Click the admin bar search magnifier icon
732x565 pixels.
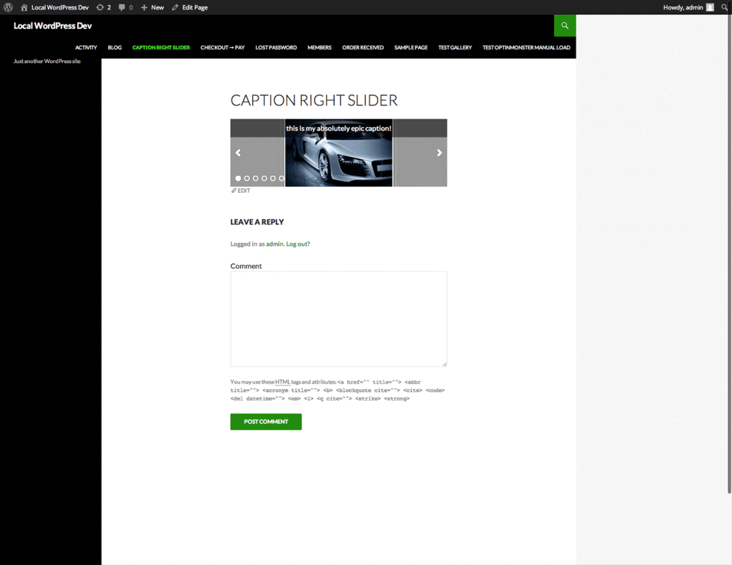(x=724, y=7)
